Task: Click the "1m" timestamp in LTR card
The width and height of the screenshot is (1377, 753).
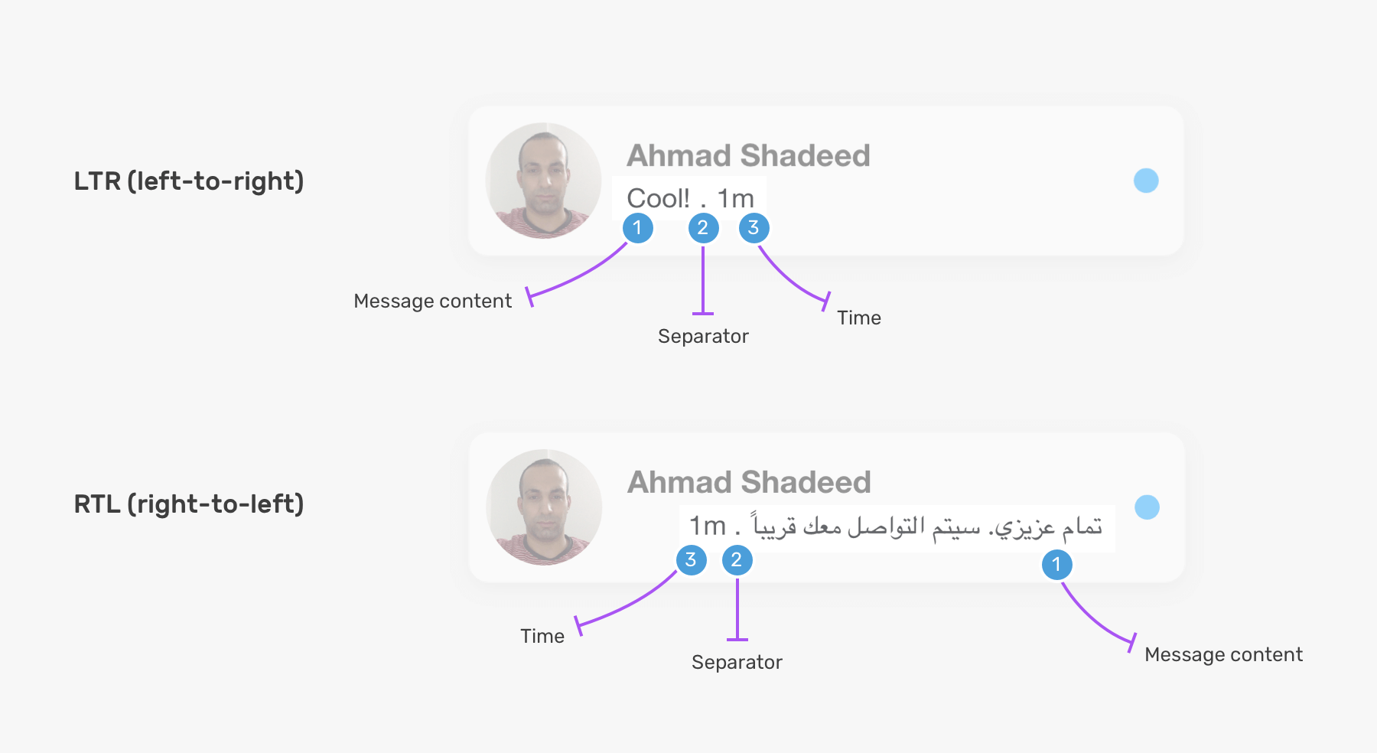Action: (735, 199)
